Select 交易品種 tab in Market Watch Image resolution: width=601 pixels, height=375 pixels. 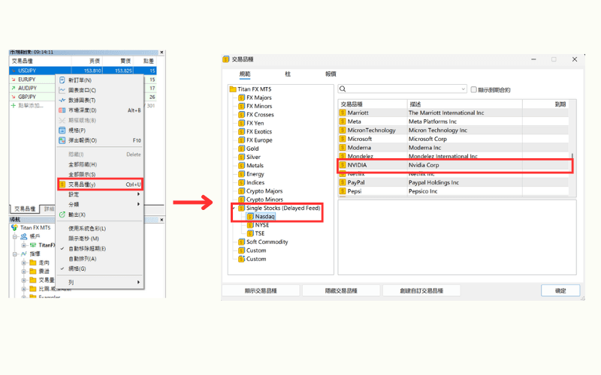pyautogui.click(x=25, y=209)
